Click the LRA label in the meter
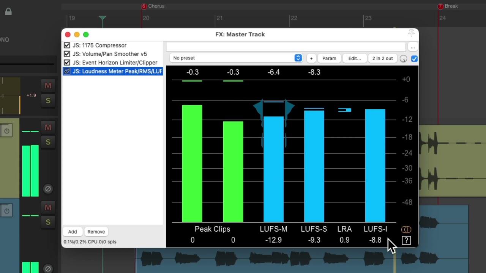The height and width of the screenshot is (273, 486). (344, 229)
